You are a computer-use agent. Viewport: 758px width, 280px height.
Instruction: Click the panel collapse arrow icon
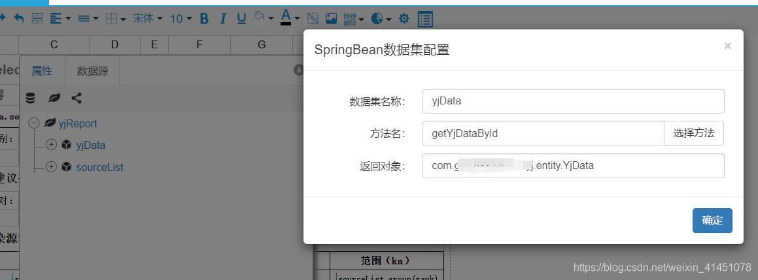pyautogui.click(x=299, y=70)
